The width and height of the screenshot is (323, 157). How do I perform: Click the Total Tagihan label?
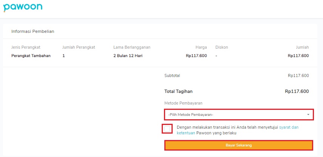(x=178, y=91)
